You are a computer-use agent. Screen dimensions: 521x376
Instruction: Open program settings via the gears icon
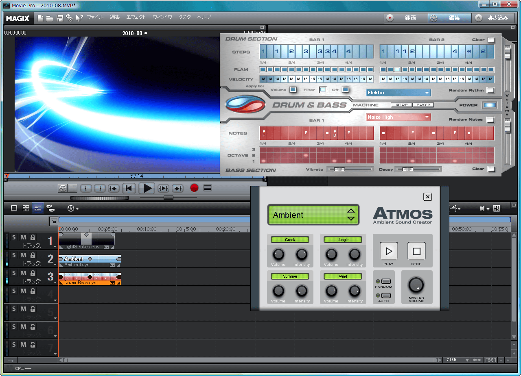click(69, 18)
